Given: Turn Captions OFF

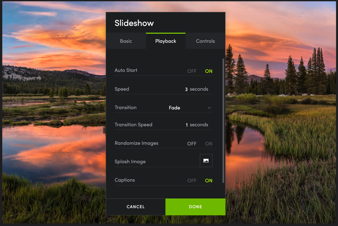Looking at the screenshot, I should (192, 180).
